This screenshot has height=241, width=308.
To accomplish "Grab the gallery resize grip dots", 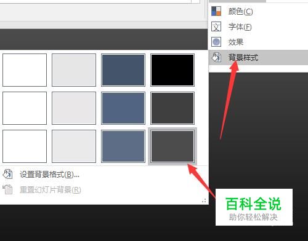I will (204, 200).
